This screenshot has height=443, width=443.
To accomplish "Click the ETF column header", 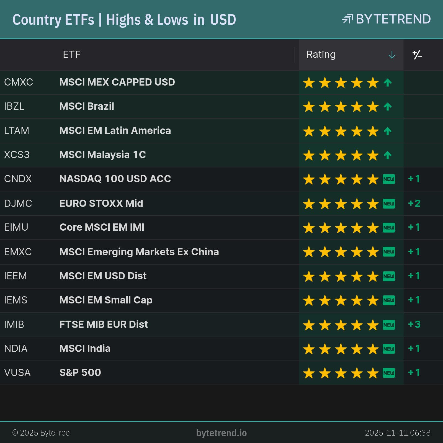I will [72, 55].
